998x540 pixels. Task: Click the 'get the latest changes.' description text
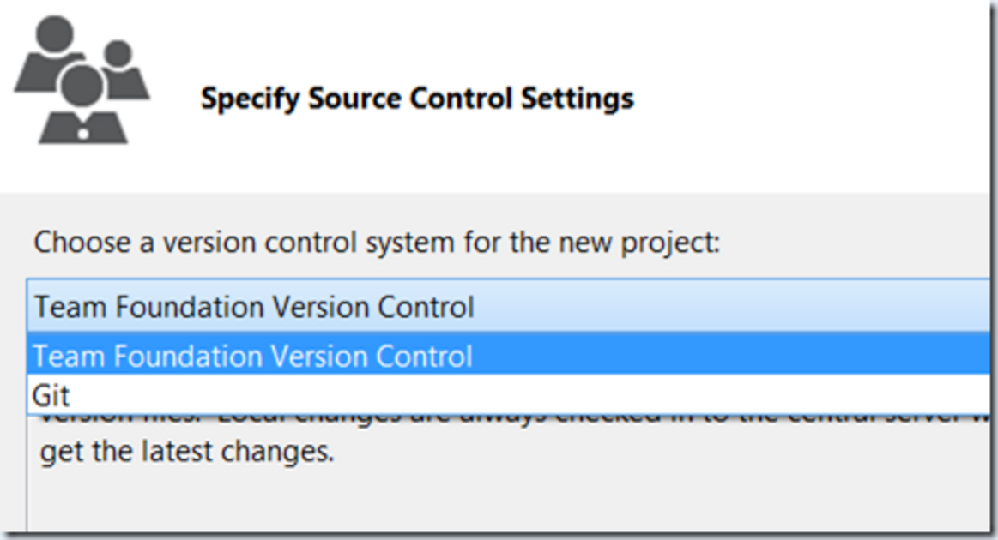(186, 452)
